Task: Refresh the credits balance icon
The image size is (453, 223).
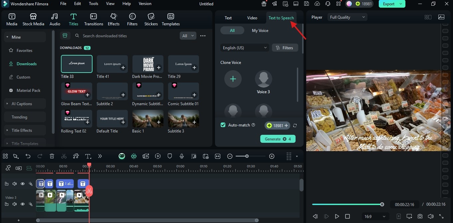Action: (295, 125)
